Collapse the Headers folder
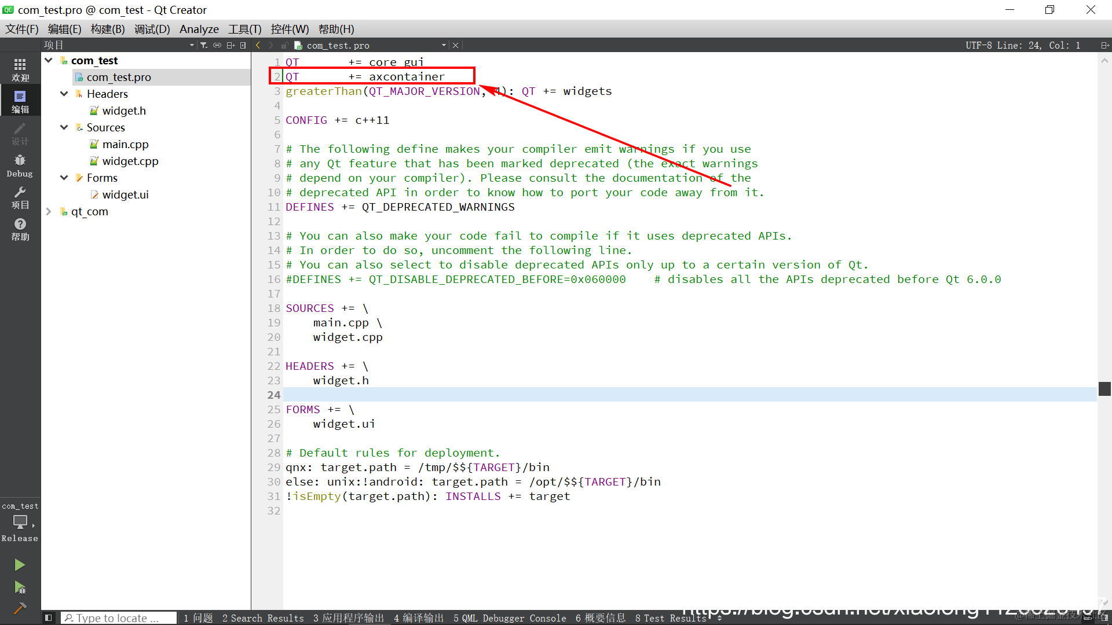This screenshot has height=625, width=1112. [64, 94]
